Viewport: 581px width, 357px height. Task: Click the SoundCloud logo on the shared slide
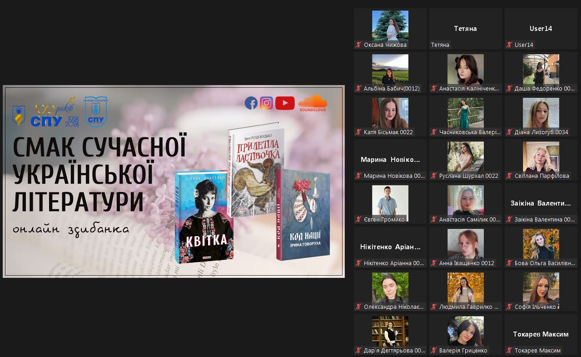(x=313, y=103)
